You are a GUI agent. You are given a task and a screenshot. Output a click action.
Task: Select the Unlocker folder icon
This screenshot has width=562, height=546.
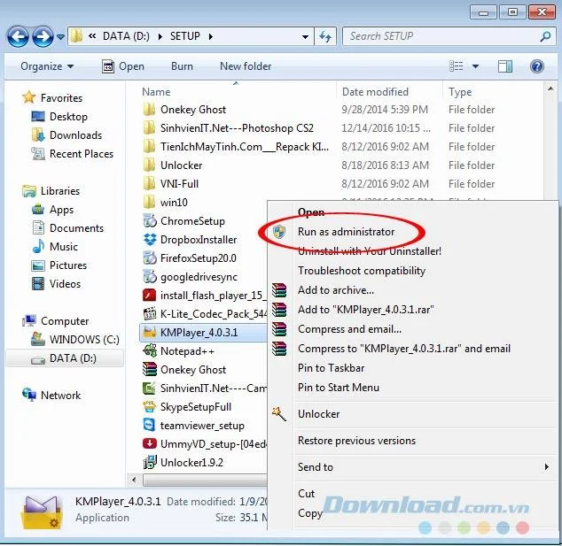pyautogui.click(x=150, y=165)
